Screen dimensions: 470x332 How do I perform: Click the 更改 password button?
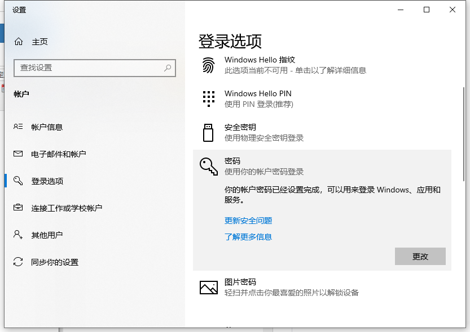pos(420,256)
